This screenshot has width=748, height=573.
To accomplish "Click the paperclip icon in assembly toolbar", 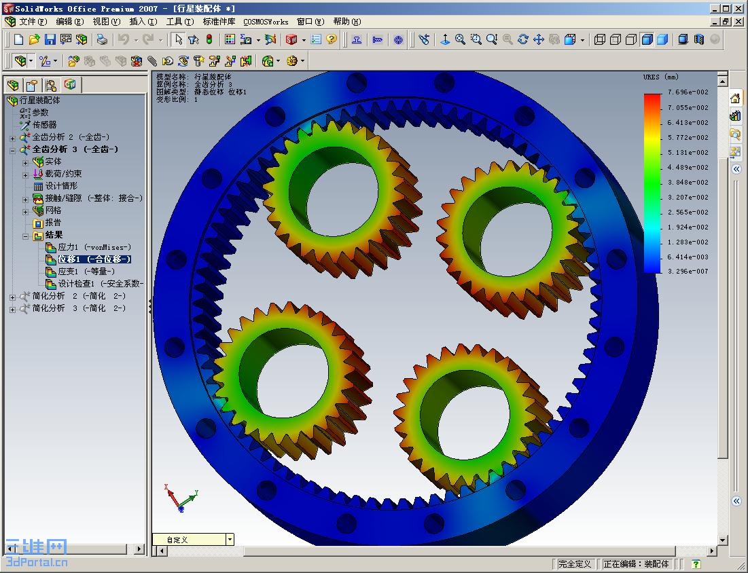I will (152, 61).
